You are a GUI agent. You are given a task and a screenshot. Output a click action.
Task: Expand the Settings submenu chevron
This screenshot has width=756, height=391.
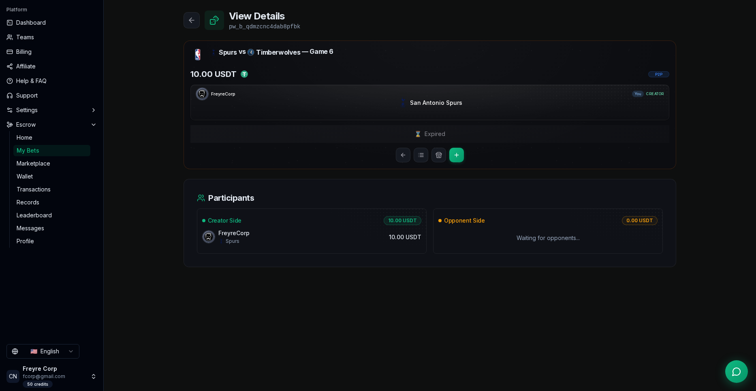click(94, 110)
